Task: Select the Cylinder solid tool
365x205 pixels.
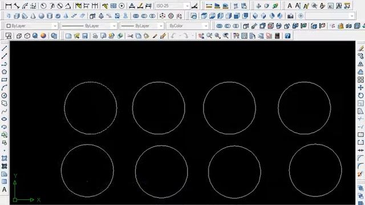Action: (50, 16)
